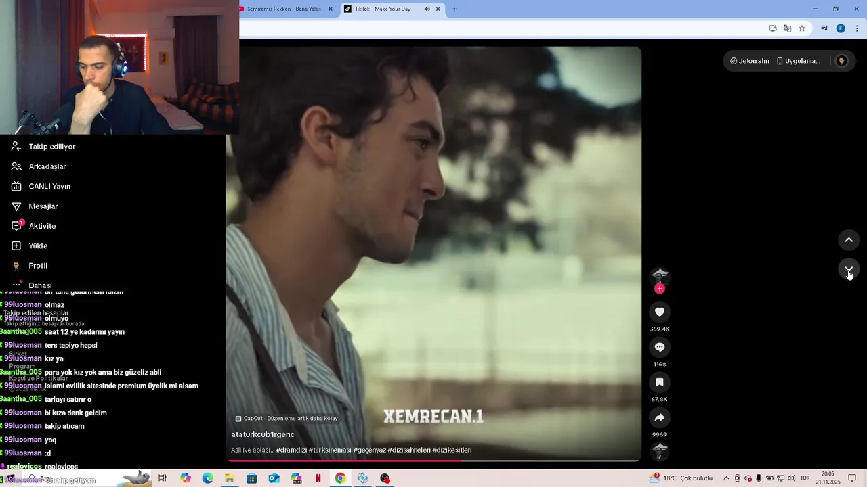Open the #dramdizi hashtag
Image resolution: width=867 pixels, height=487 pixels.
coord(291,450)
